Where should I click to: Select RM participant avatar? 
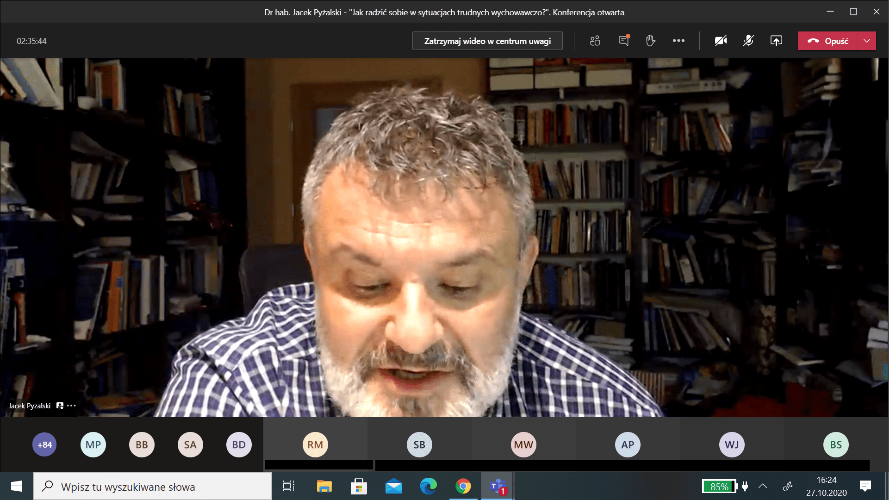tap(315, 444)
